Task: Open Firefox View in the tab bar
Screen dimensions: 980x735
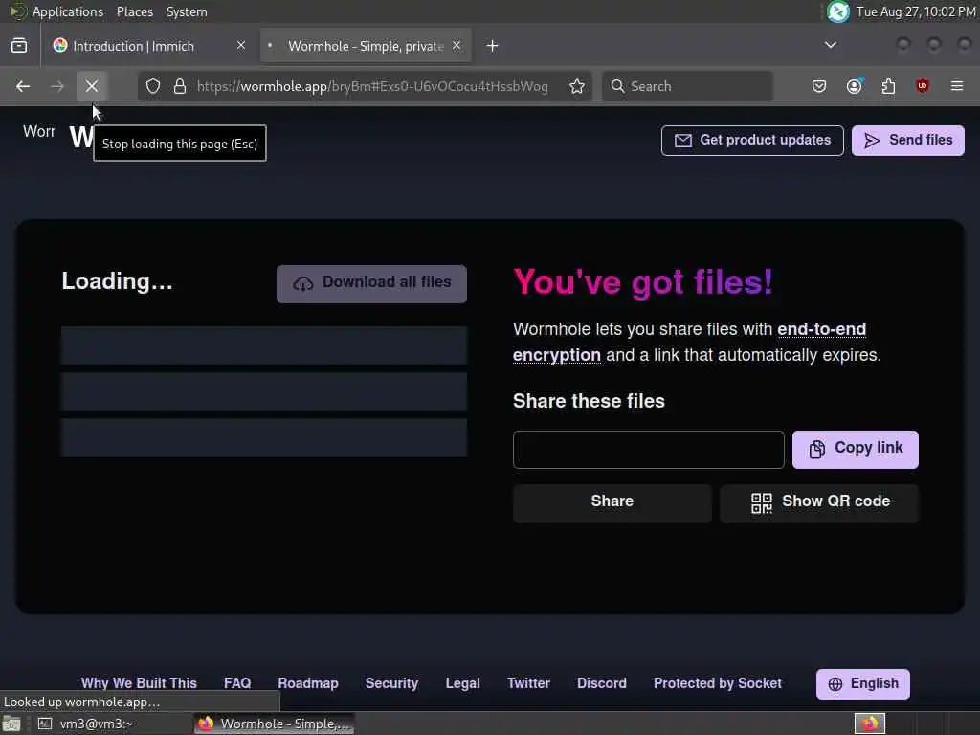Action: [19, 46]
